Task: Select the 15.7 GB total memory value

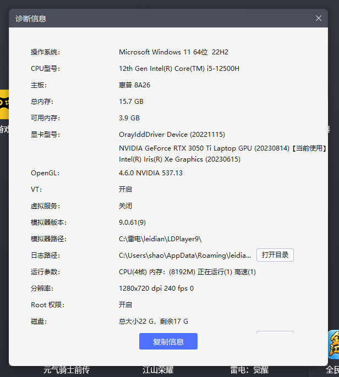Action: click(131, 102)
